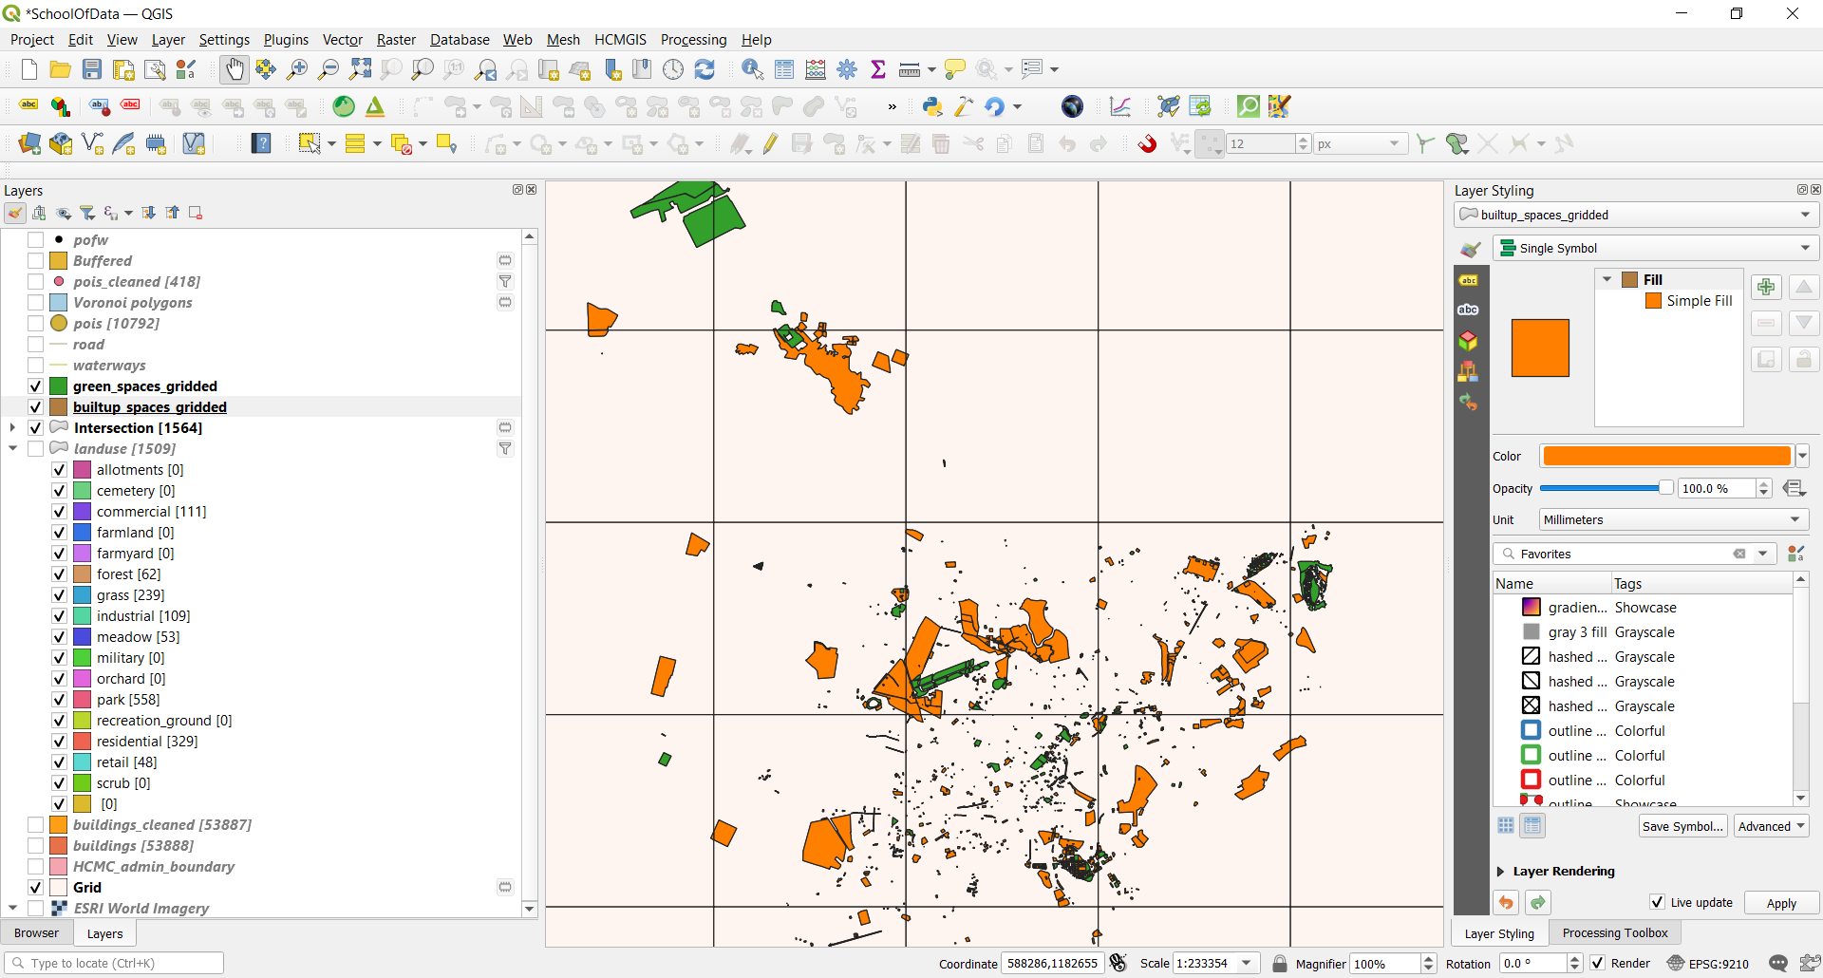Click the Temporal Controller clock icon
The height and width of the screenshot is (978, 1823).
click(x=673, y=69)
